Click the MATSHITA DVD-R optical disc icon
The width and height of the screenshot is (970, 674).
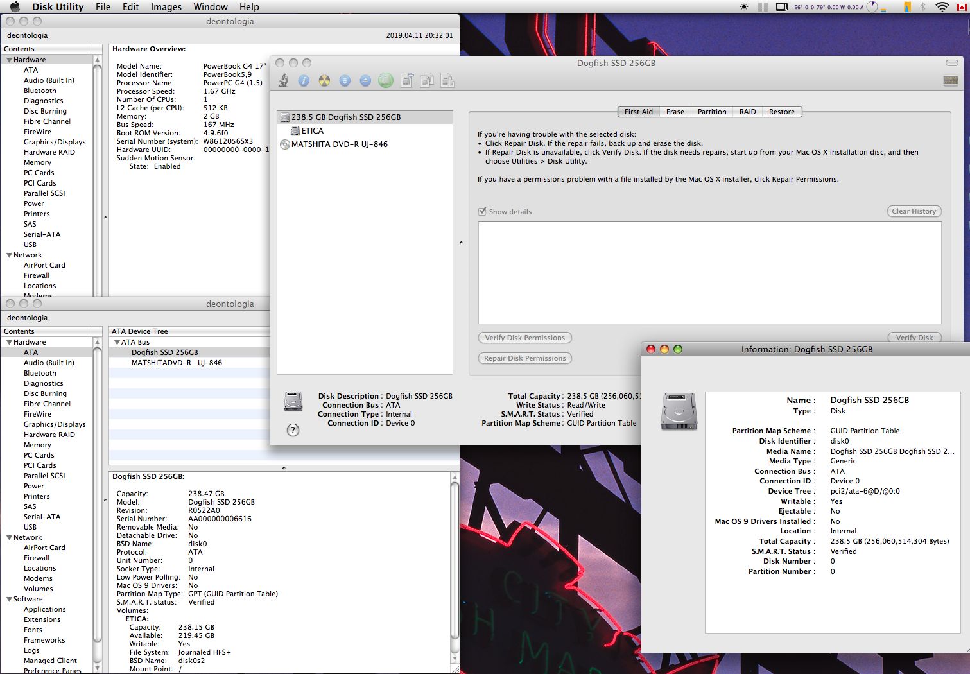285,144
